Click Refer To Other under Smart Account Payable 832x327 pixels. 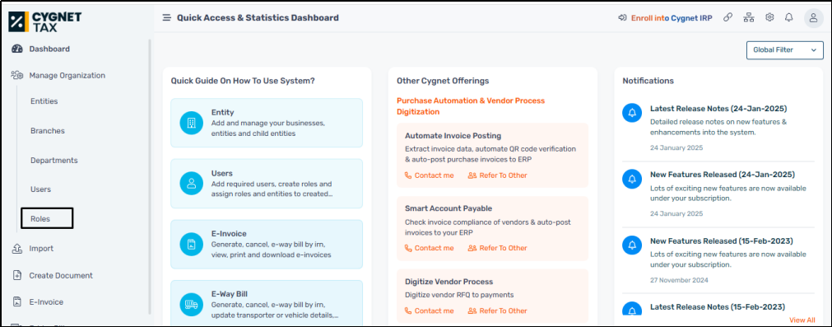[498, 248]
